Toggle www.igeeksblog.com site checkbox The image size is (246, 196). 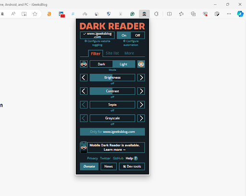pos(98,35)
